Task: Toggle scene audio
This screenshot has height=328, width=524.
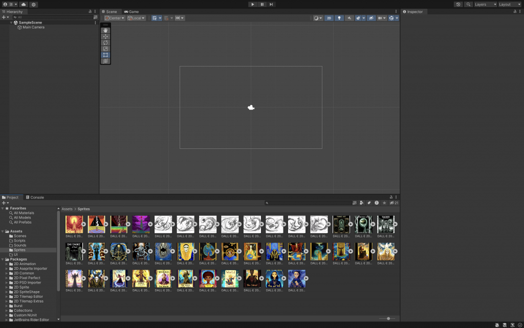Action: [349, 18]
